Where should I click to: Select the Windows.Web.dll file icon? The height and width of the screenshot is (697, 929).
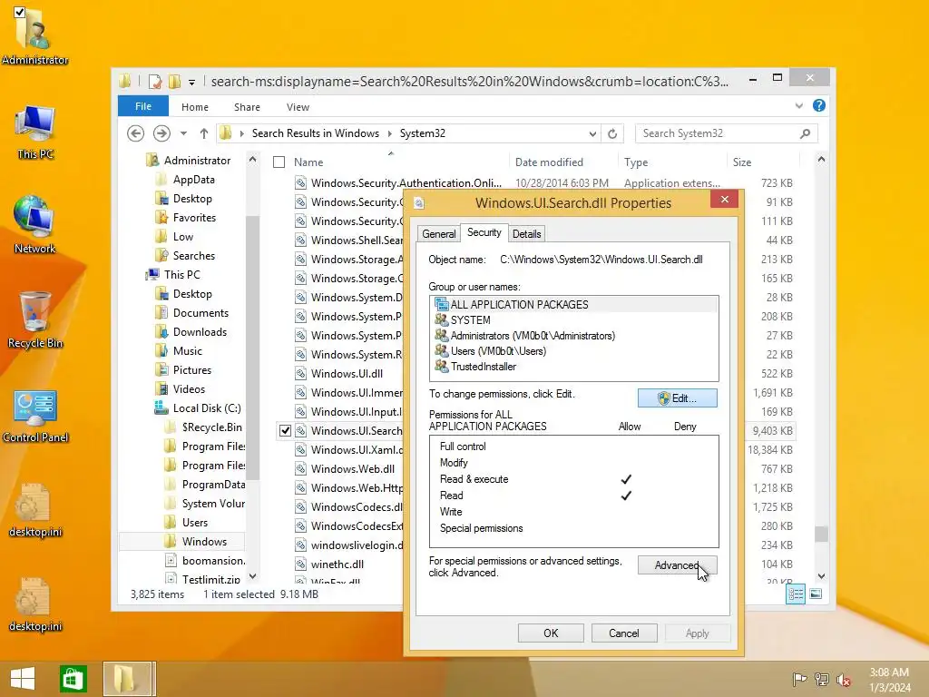click(x=301, y=469)
